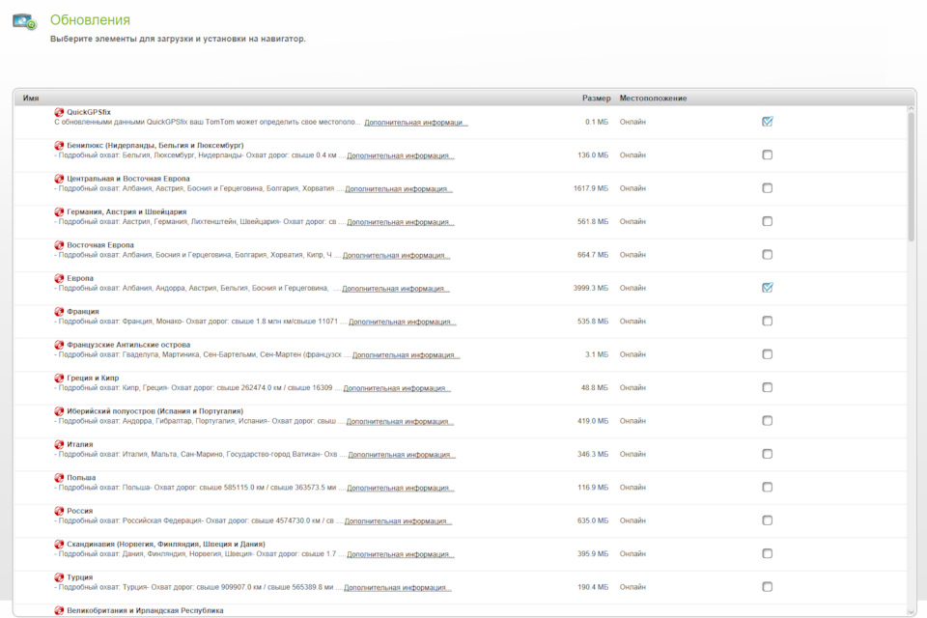Click the QuickGPSfix globe icon
This screenshot has width=927, height=618.
[x=59, y=112]
